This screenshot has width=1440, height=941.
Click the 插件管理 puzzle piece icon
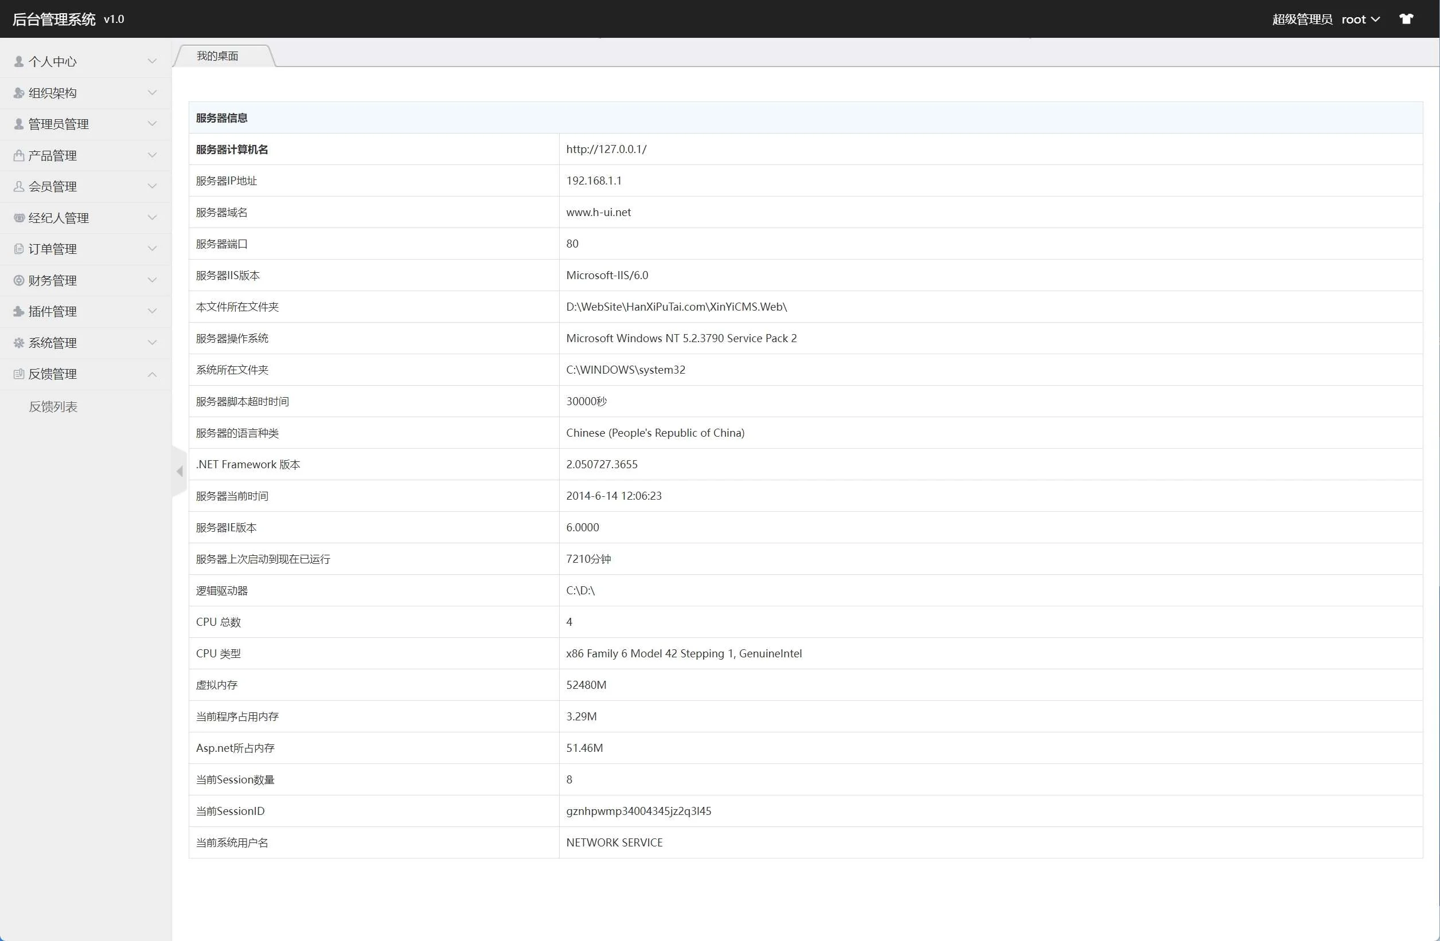(19, 311)
